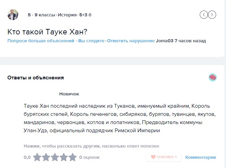The height and width of the screenshot is (168, 226).
Task: Click the question title Кто такой Тауке Хан
Action: 47,32
